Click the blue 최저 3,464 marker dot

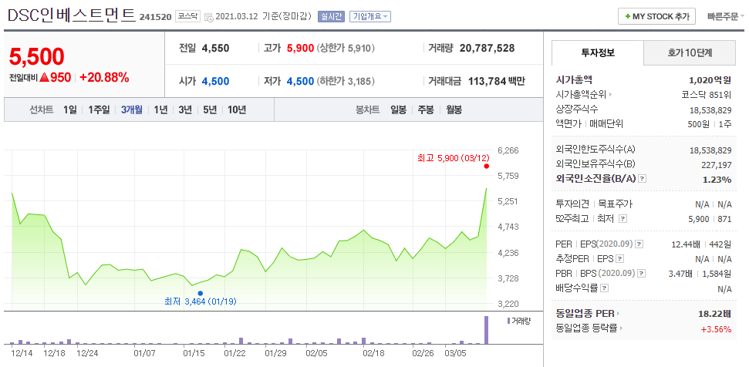click(200, 293)
